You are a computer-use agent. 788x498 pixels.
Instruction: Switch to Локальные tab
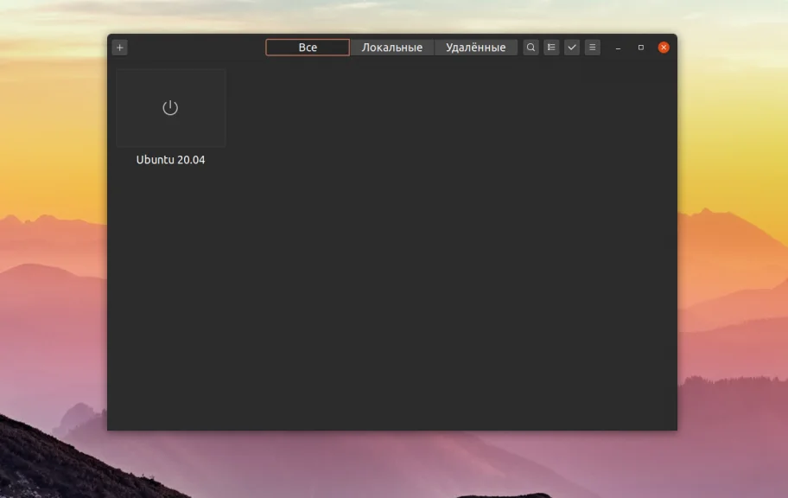tap(392, 48)
